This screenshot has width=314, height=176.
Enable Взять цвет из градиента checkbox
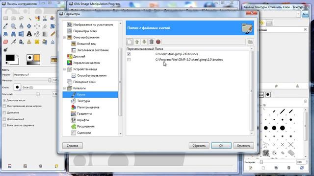tap(4, 125)
